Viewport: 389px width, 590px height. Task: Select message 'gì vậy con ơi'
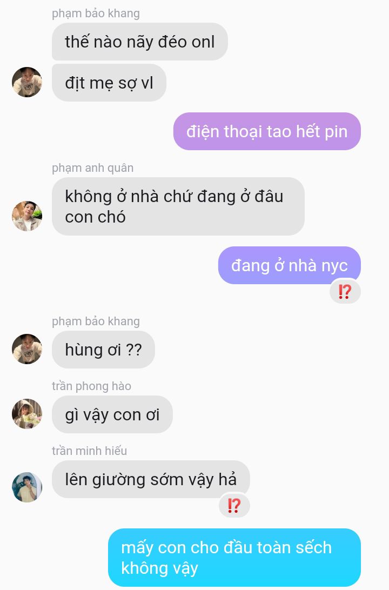(x=112, y=414)
